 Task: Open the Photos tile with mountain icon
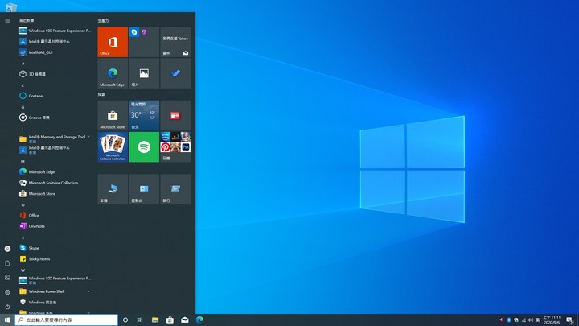point(144,73)
